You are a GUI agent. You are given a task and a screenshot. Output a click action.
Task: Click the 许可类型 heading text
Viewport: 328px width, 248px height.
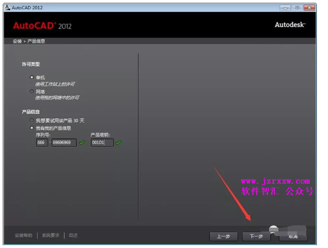coord(31,64)
